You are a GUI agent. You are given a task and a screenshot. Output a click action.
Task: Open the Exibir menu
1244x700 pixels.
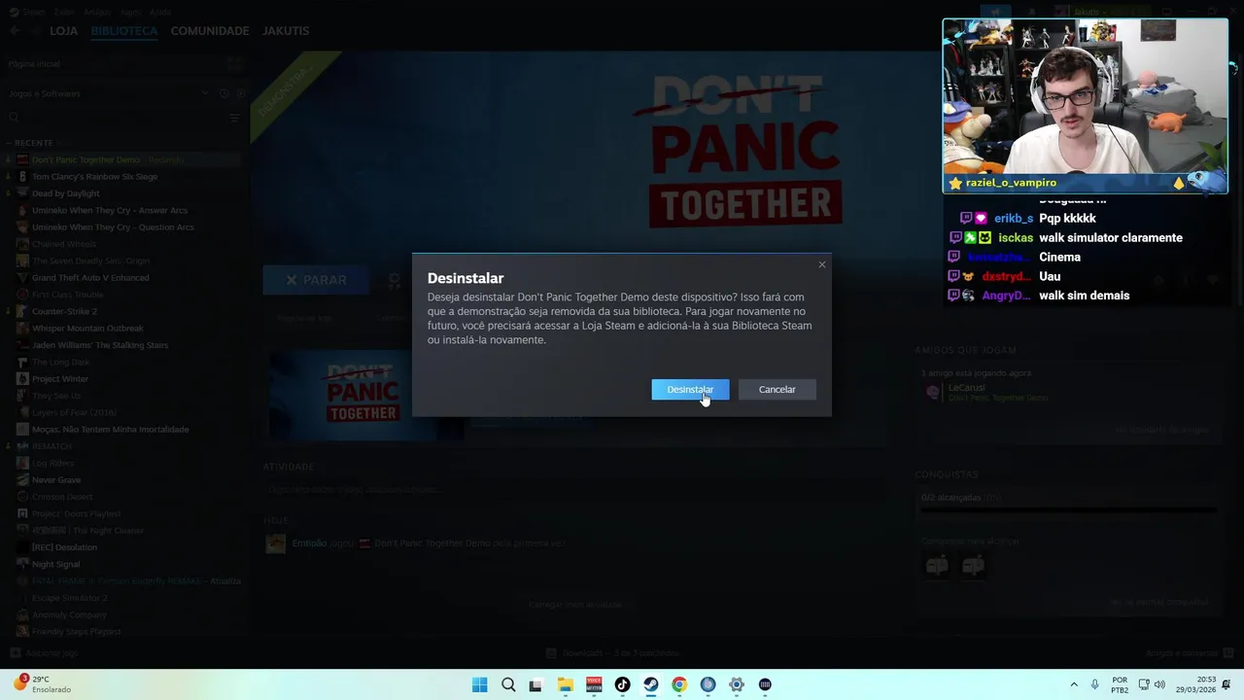pos(64,12)
